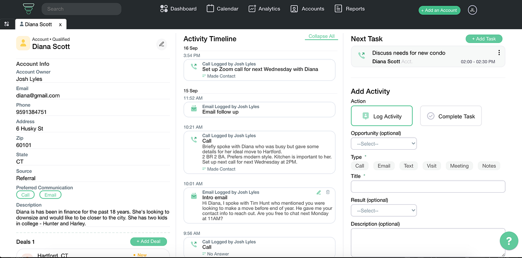Open the floating help button
The height and width of the screenshot is (258, 522).
point(509,241)
